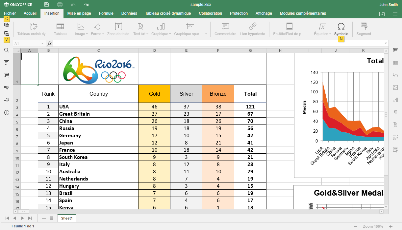Click the insert function fx button
Screen dimensions: 402x230
(x=50, y=43)
